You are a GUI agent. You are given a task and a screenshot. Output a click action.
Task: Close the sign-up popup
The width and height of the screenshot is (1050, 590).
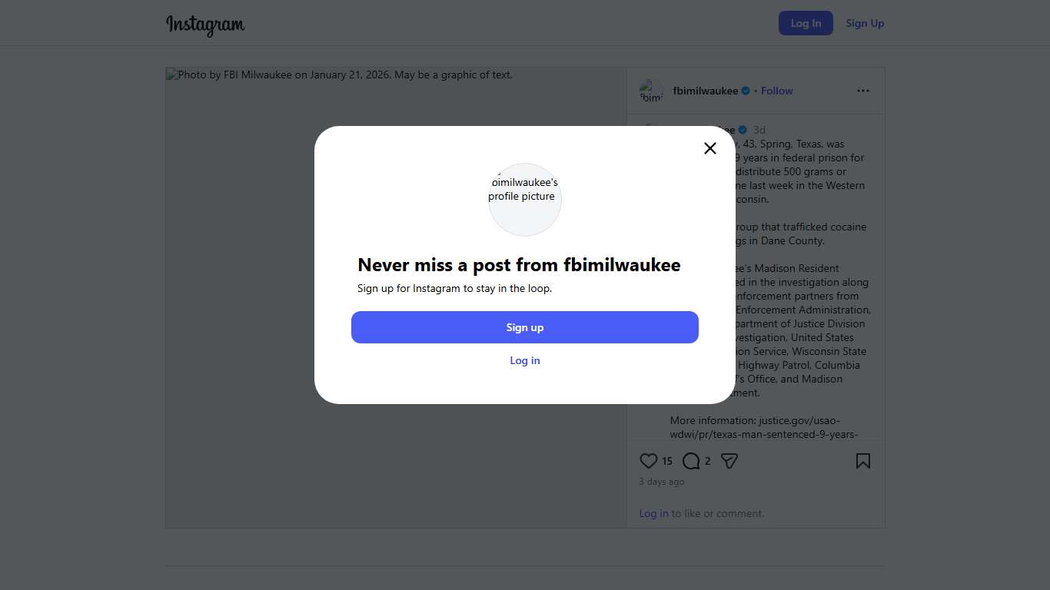pyautogui.click(x=710, y=148)
